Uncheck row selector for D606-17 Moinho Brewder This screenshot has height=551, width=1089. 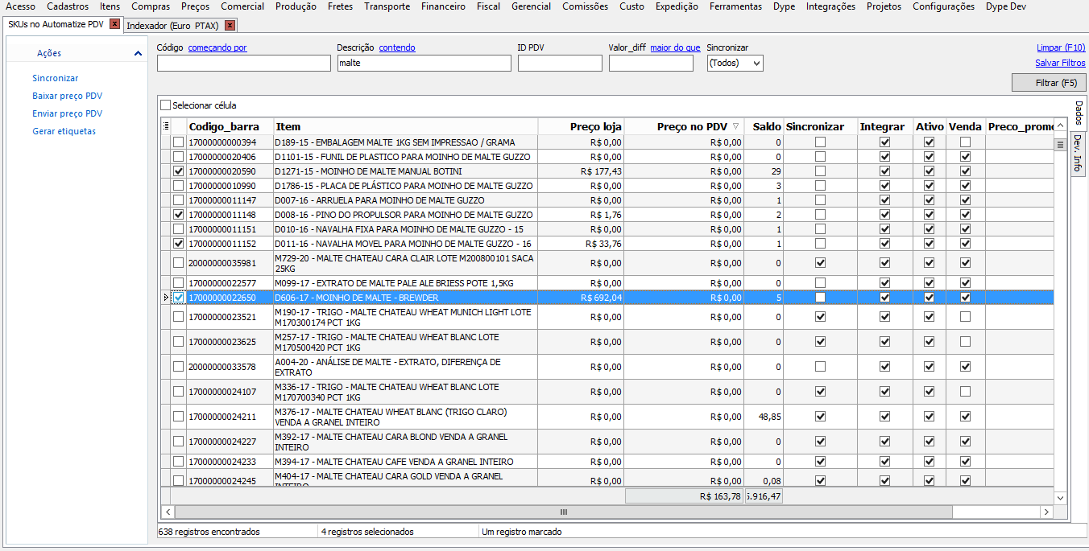pyautogui.click(x=178, y=298)
